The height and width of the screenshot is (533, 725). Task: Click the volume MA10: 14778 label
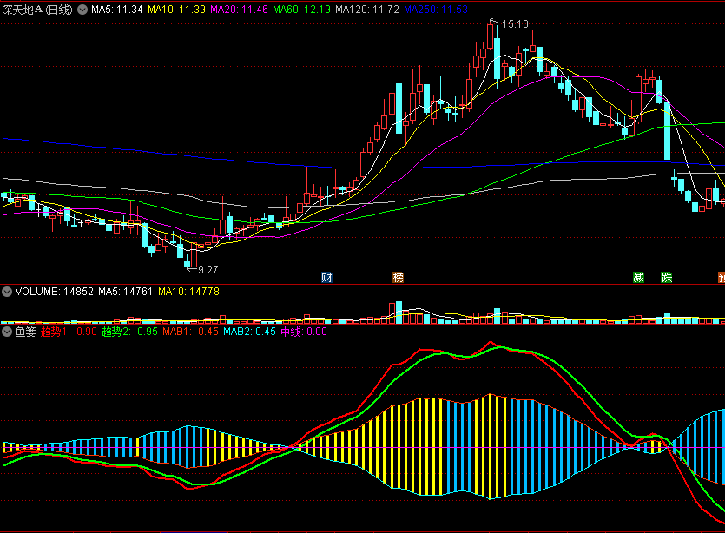coord(188,292)
